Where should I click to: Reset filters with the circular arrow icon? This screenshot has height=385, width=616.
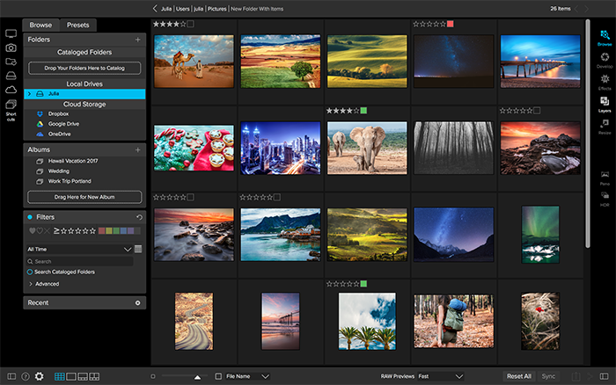(138, 217)
